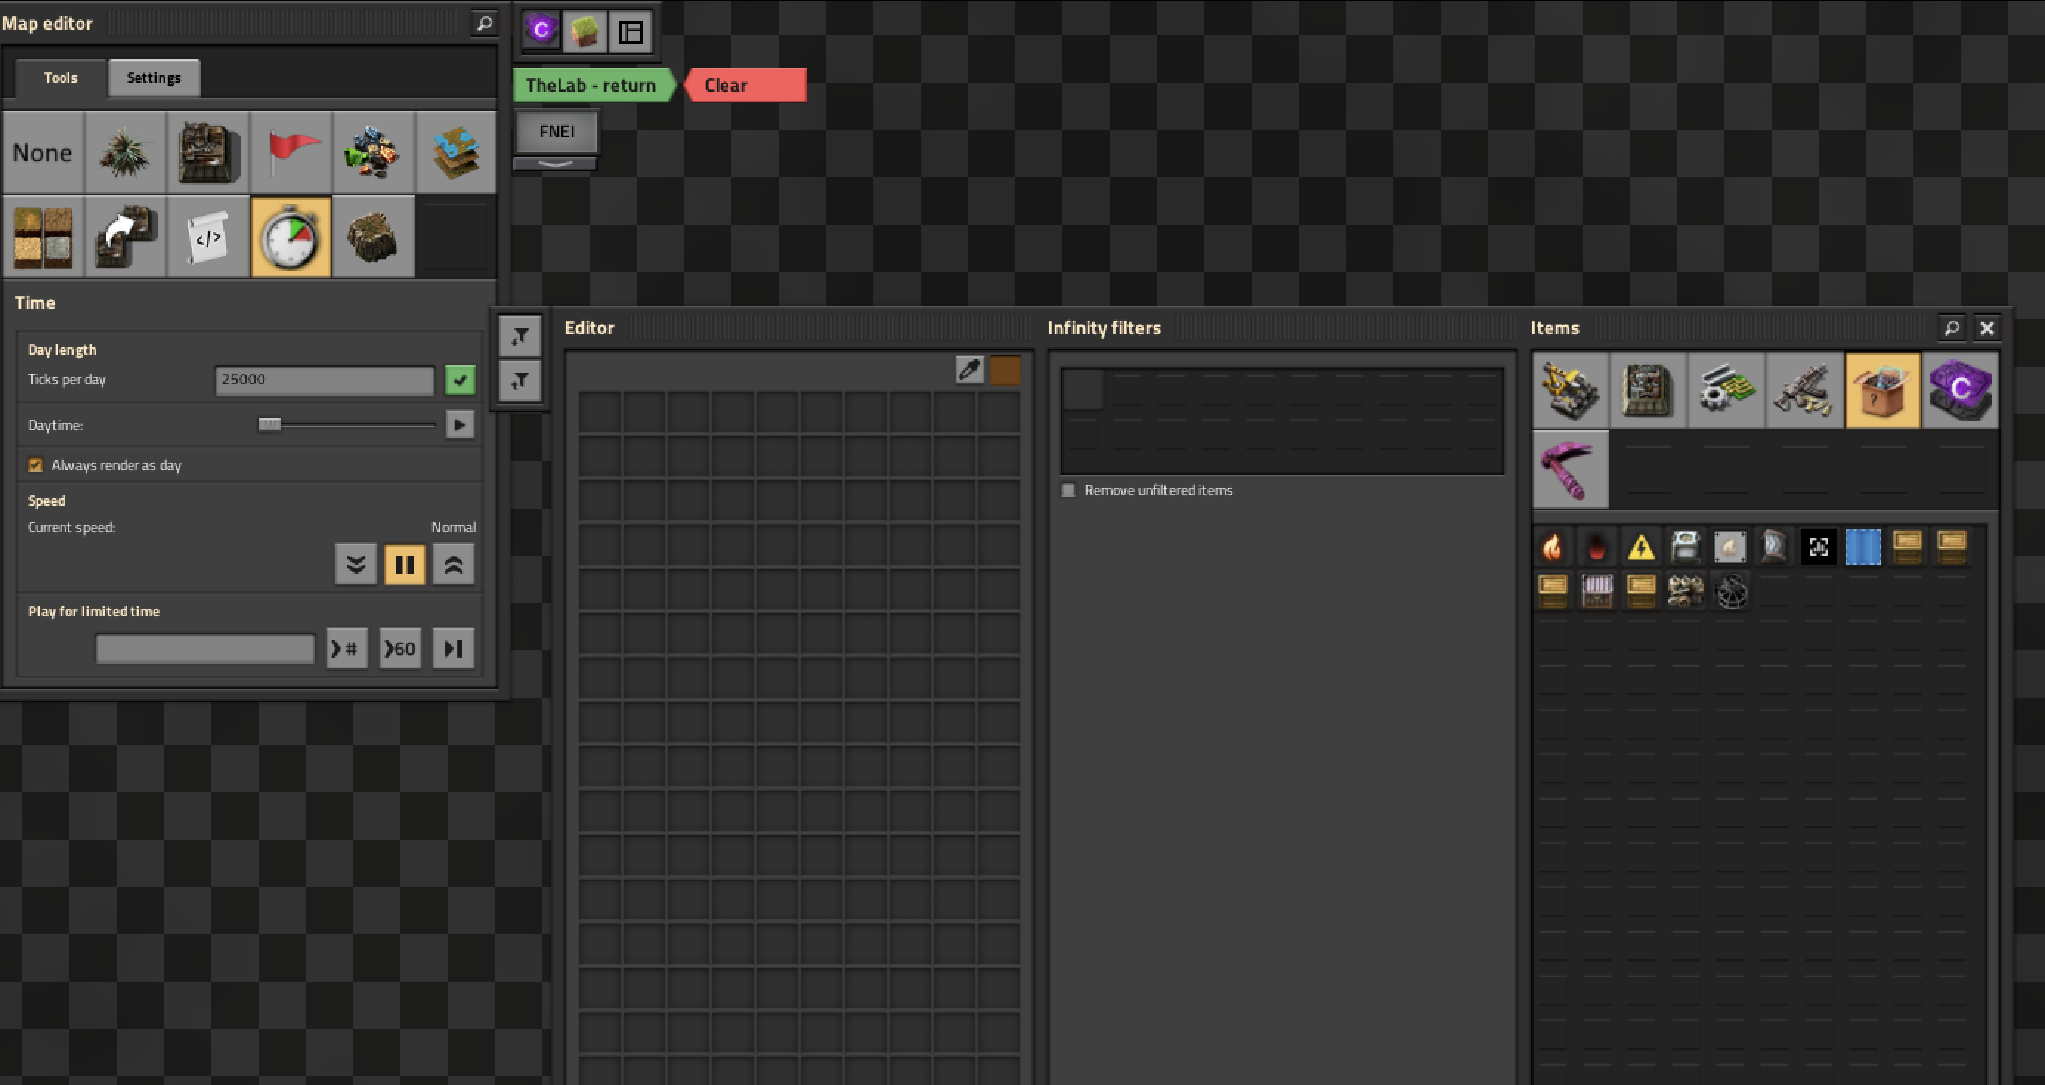This screenshot has height=1085, width=2045.
Task: Play the daytime animation arrow button
Action: click(x=460, y=424)
